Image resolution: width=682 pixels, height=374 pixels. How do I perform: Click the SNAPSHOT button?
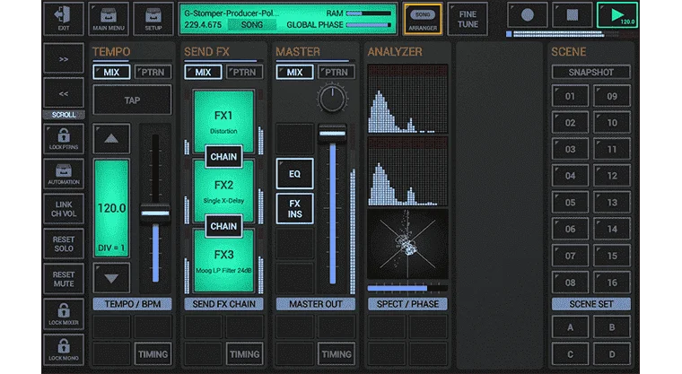590,72
